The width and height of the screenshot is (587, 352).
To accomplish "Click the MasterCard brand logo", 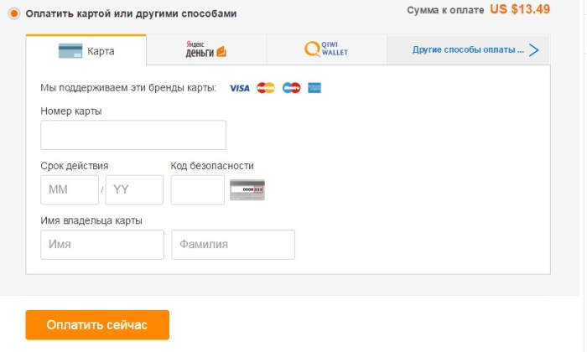I will click(x=266, y=88).
